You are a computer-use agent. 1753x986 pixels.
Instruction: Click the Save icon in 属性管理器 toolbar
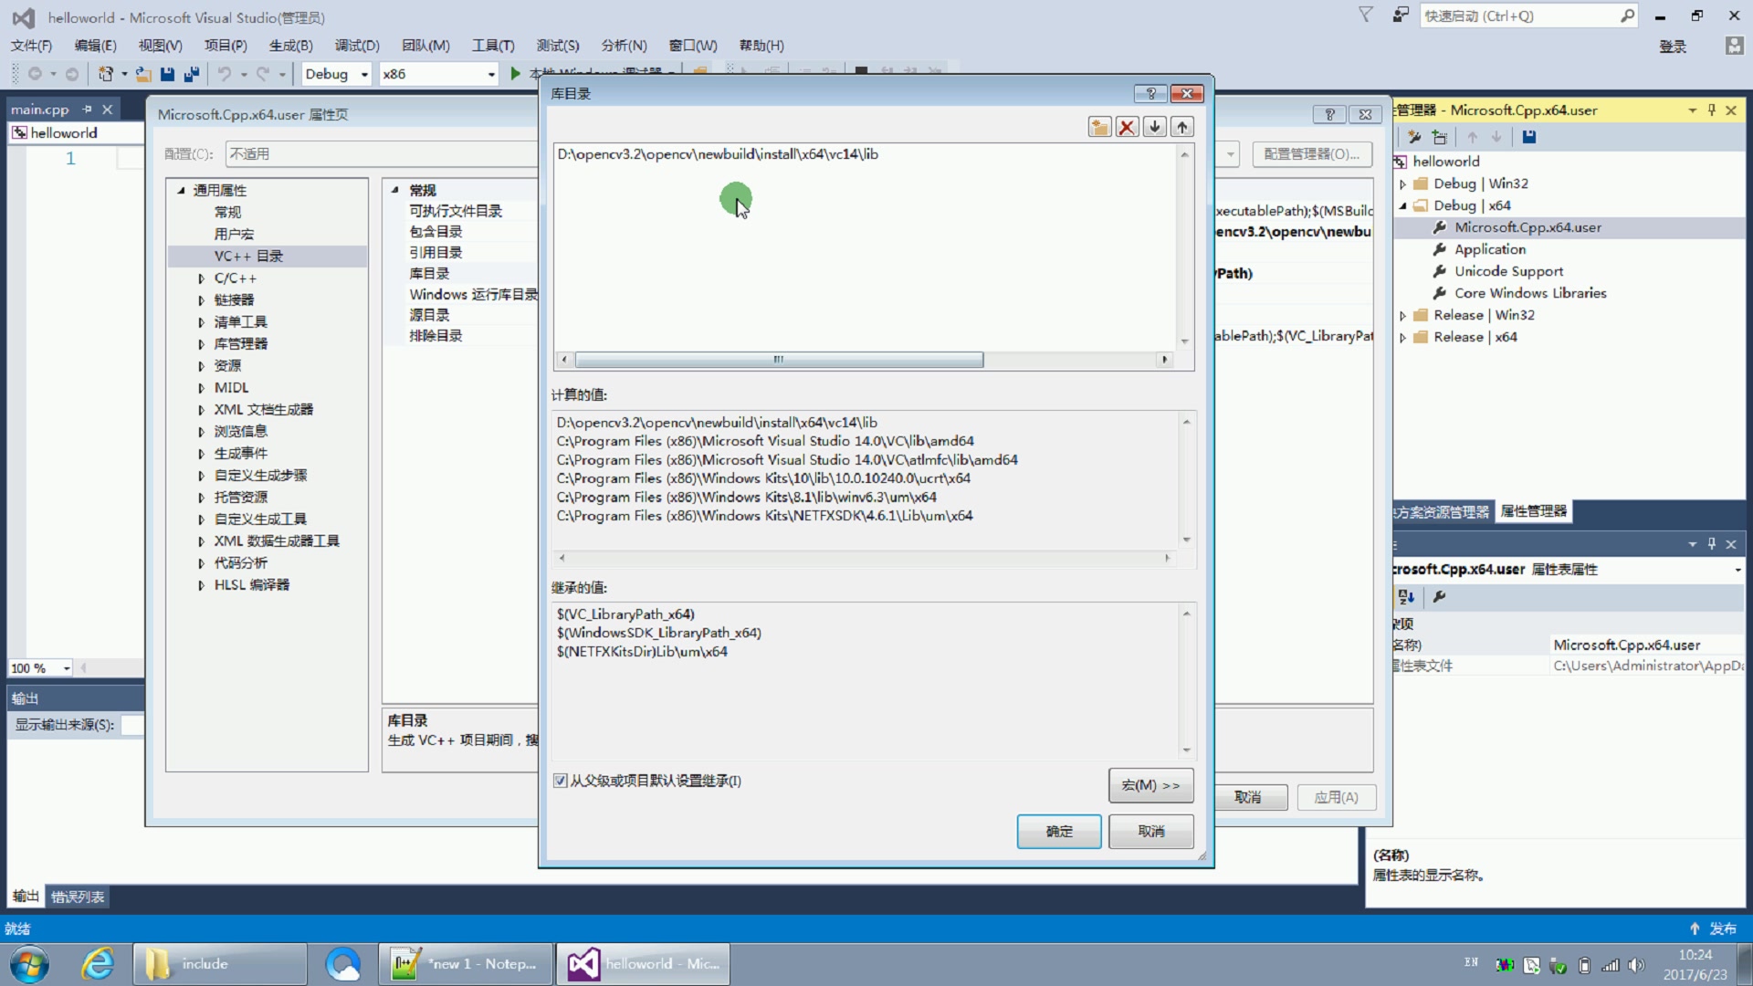[x=1530, y=137]
